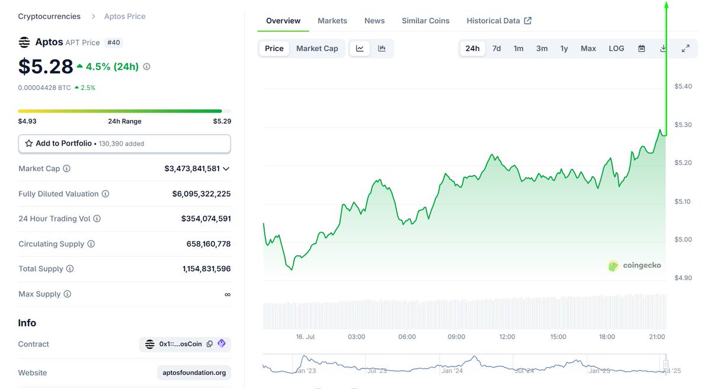Viewport: 711px width, 389px height.
Task: Click the $4.93 range low value
Action: [x=27, y=121]
